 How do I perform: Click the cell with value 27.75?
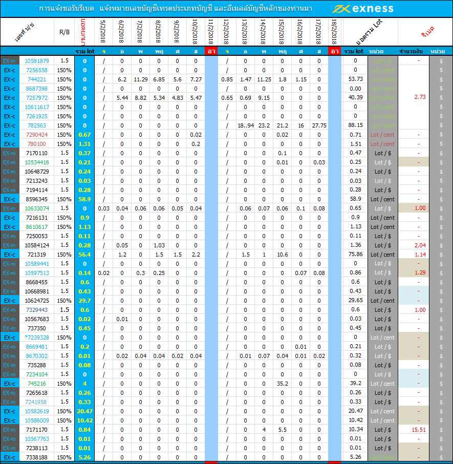coord(319,125)
